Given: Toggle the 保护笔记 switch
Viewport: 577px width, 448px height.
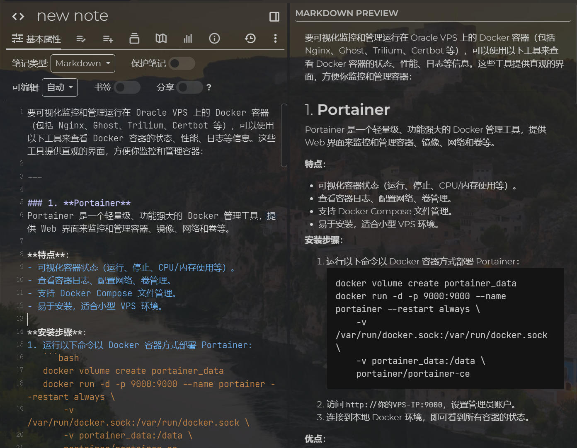Looking at the screenshot, I should coord(182,63).
